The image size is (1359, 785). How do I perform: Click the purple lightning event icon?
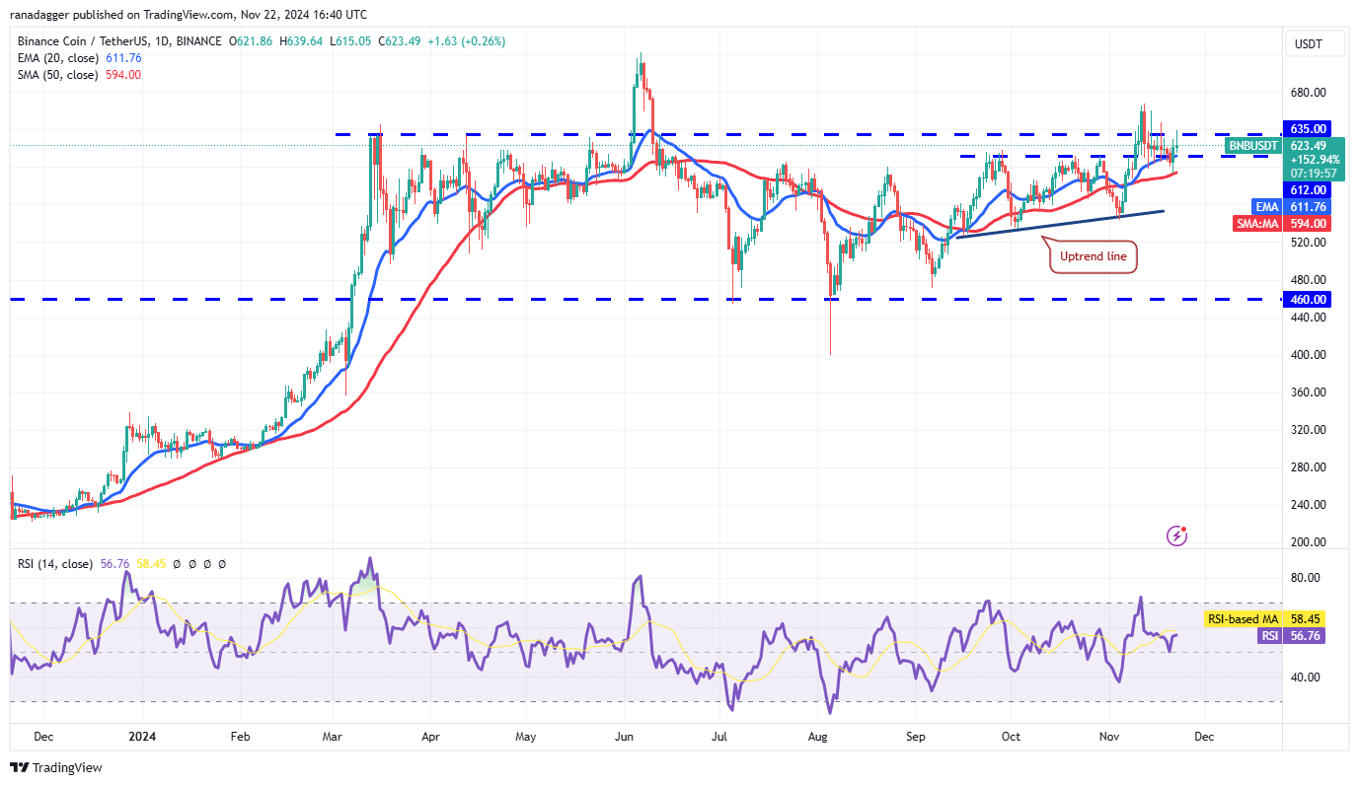(x=1176, y=535)
